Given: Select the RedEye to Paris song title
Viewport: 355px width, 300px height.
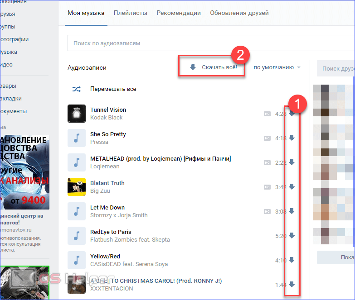Looking at the screenshot, I should tap(111, 232).
